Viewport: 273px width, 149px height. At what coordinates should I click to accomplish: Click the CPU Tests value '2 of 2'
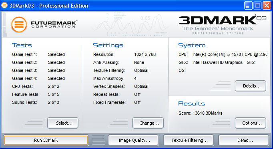pos(54,86)
